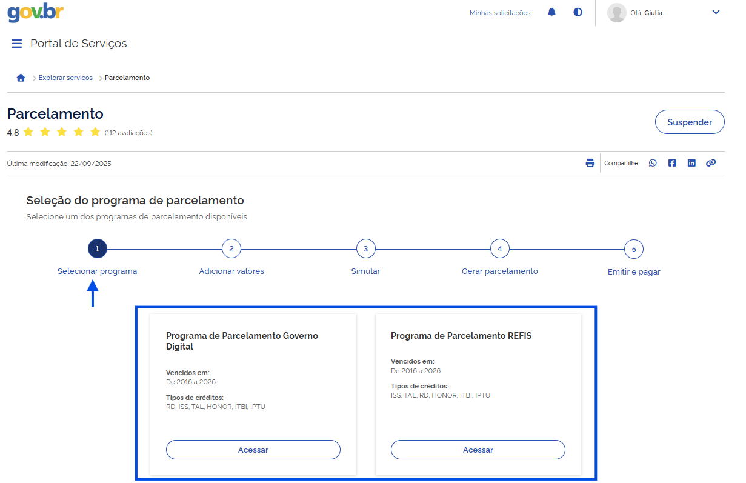Image resolution: width=746 pixels, height=483 pixels.
Task: Open the notifications bell
Action: click(x=551, y=12)
